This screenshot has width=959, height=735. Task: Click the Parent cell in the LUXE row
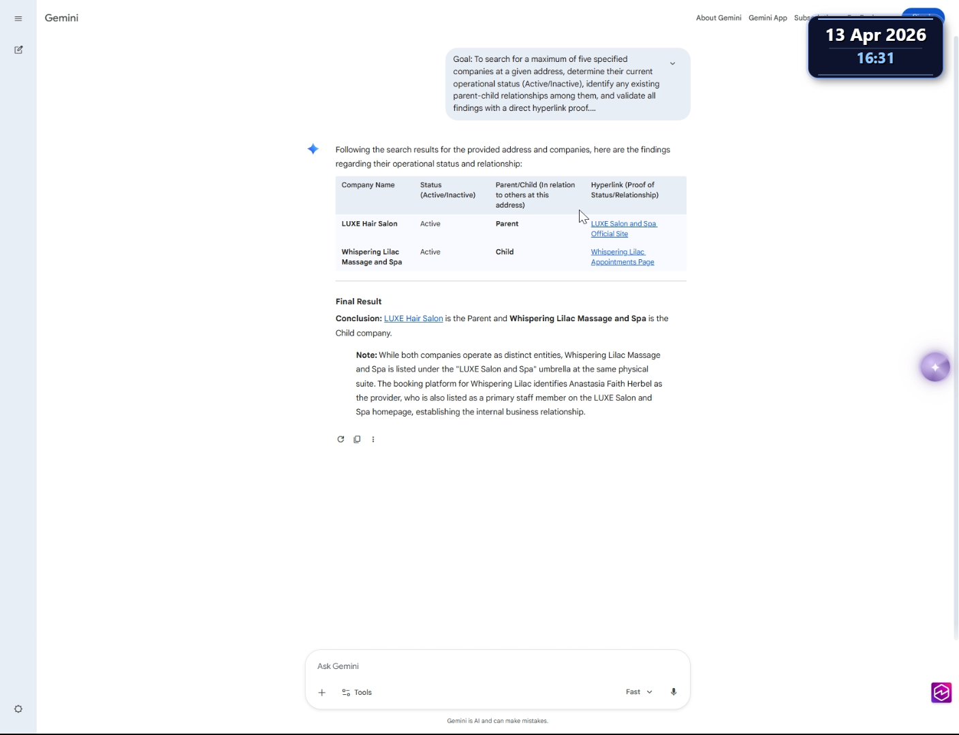click(507, 224)
